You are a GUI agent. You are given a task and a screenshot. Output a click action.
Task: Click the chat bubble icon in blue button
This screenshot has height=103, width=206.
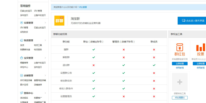tap(184, 21)
